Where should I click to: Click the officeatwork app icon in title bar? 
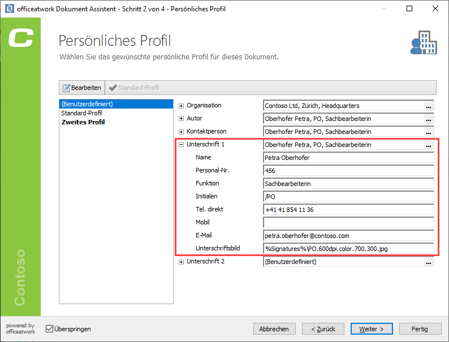click(10, 8)
